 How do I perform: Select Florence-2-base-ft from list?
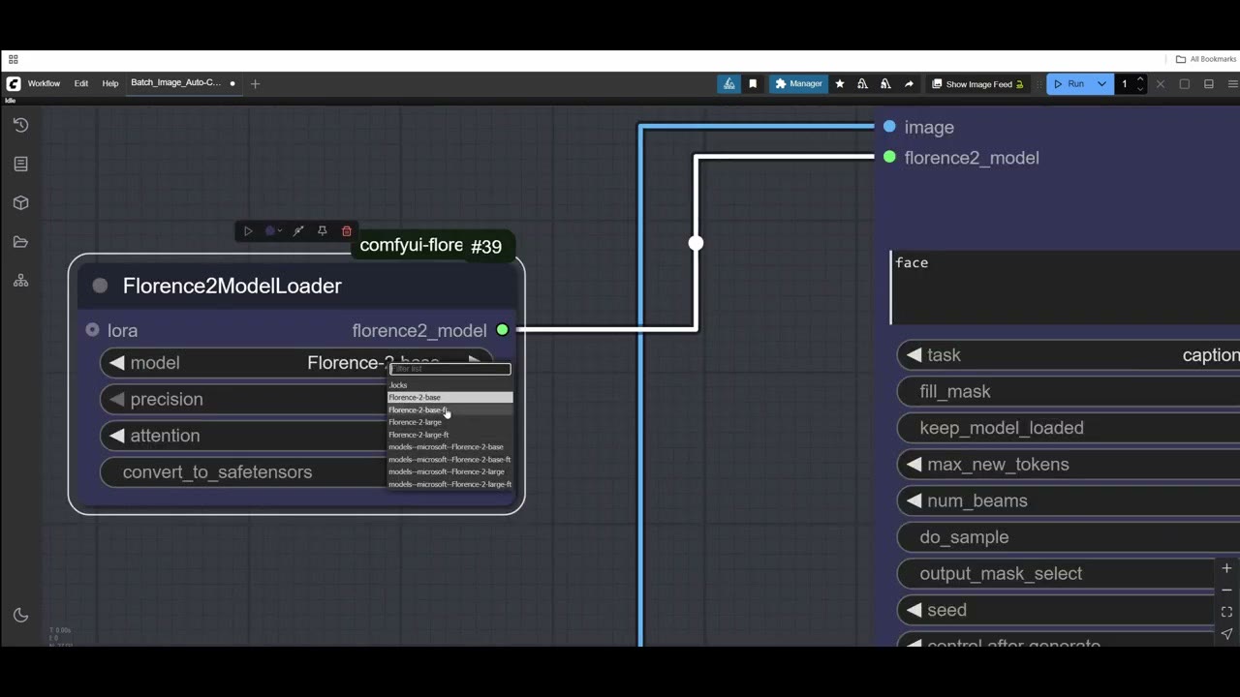pos(450,410)
